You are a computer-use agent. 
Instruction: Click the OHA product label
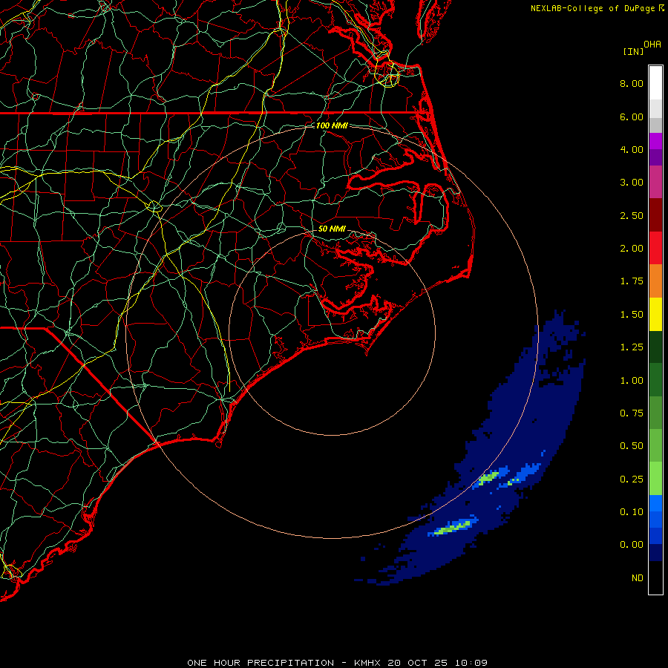(x=652, y=45)
